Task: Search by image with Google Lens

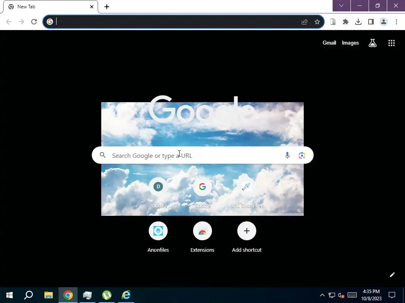Action: click(302, 155)
